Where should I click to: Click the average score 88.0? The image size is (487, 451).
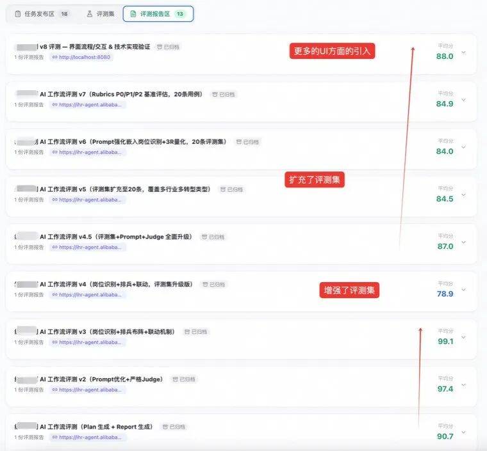pos(445,56)
